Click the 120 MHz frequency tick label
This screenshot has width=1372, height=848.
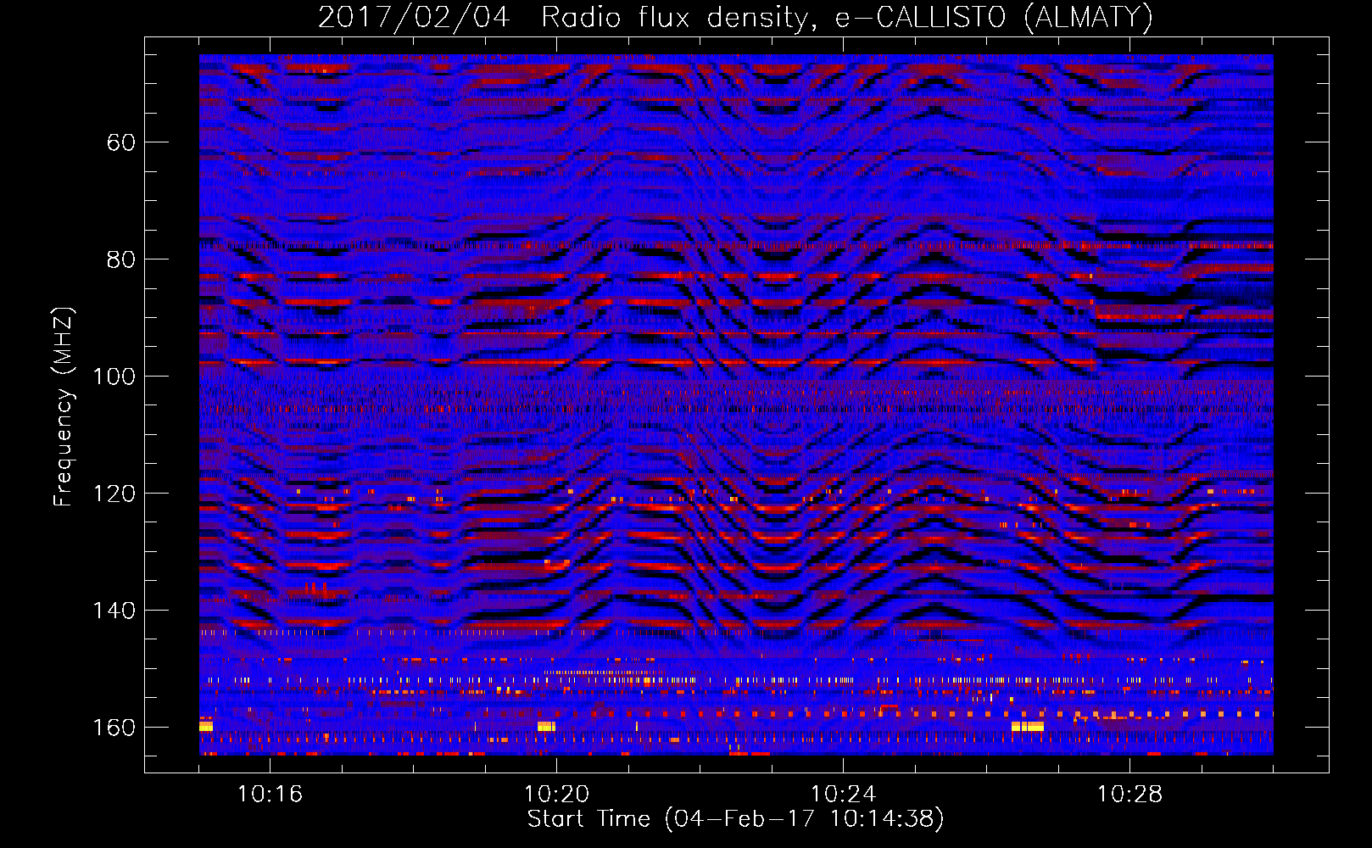point(114,494)
